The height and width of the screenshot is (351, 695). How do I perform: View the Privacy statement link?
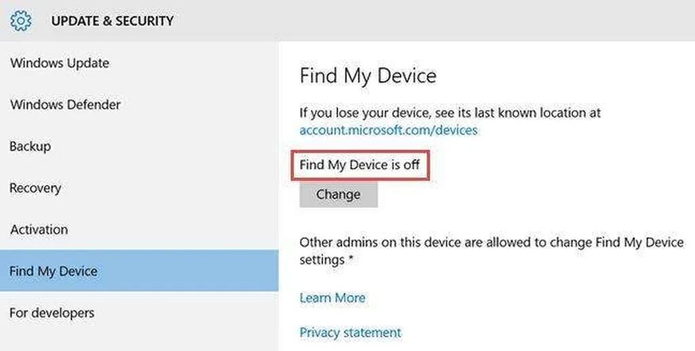click(350, 333)
